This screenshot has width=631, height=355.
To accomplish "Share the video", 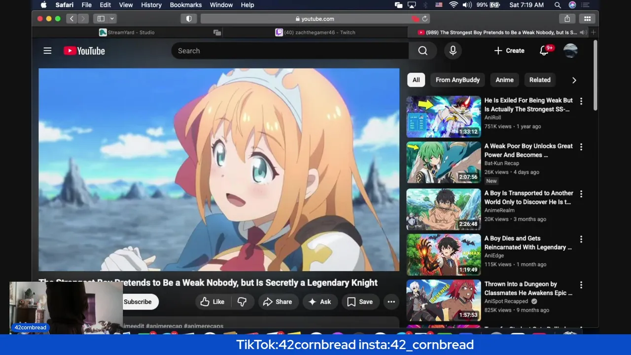I will 278,302.
